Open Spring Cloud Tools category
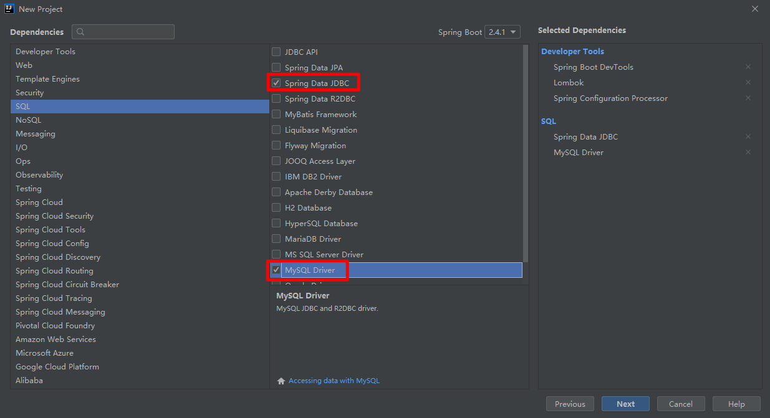The height and width of the screenshot is (418, 770). click(140, 229)
